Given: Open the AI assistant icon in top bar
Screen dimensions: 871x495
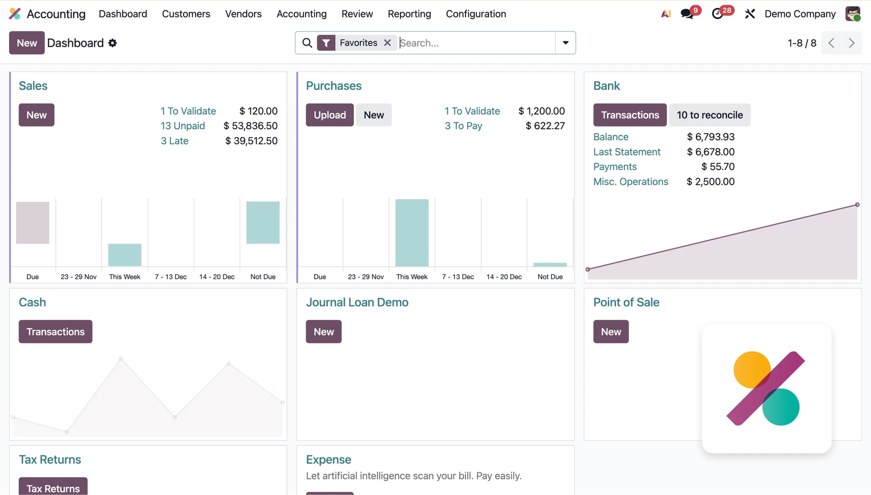Looking at the screenshot, I should point(666,14).
